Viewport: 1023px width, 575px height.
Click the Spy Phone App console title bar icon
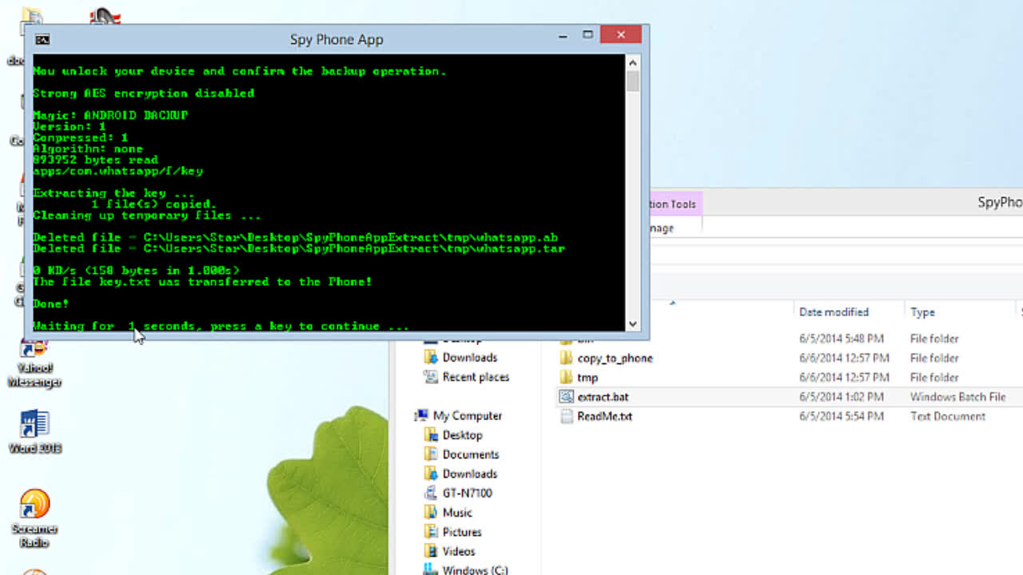(x=42, y=39)
